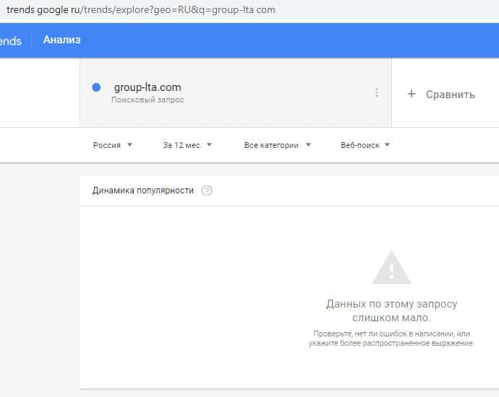The height and width of the screenshot is (397, 499).
Task: Open help icon beside Динамика популярности
Action: pos(207,191)
